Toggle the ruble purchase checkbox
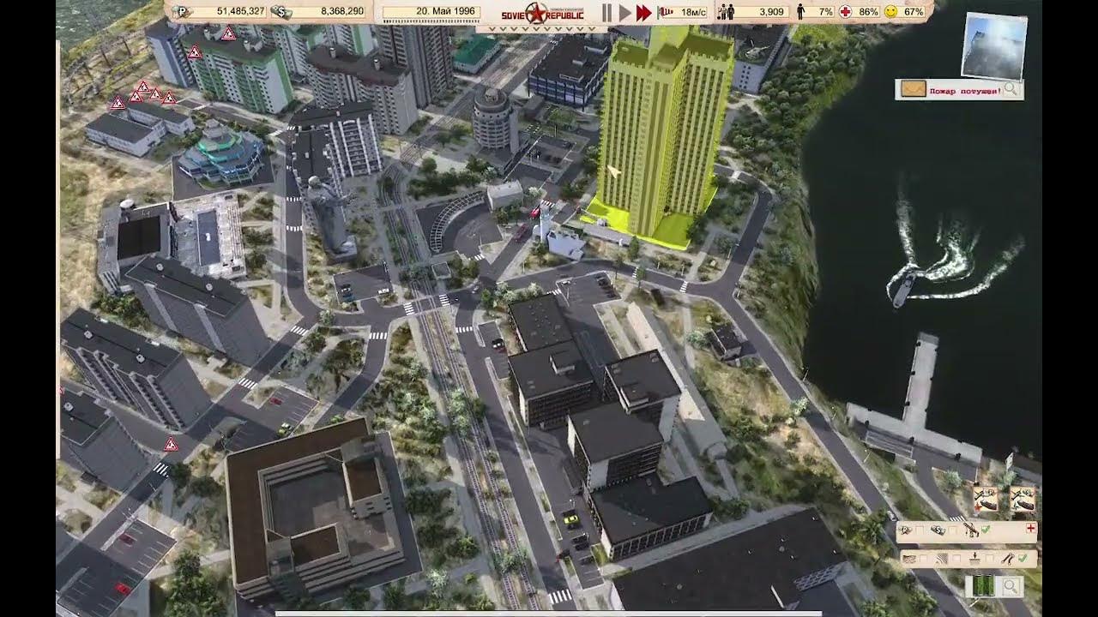 click(x=920, y=530)
